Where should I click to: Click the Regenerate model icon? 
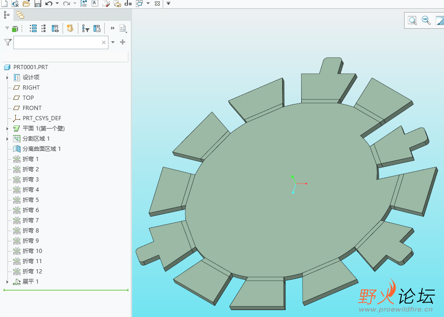pyautogui.click(x=83, y=3)
